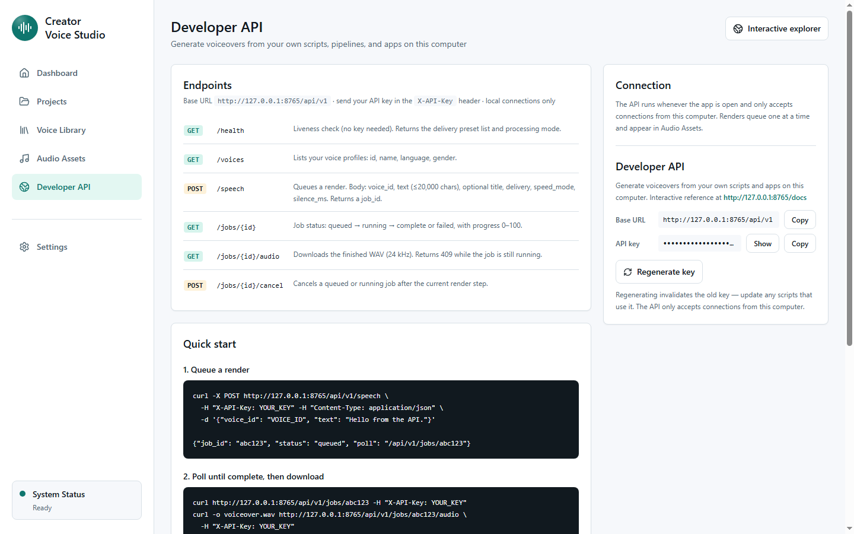854x534 pixels.
Task: Click the System Status Ready card
Action: 77,500
